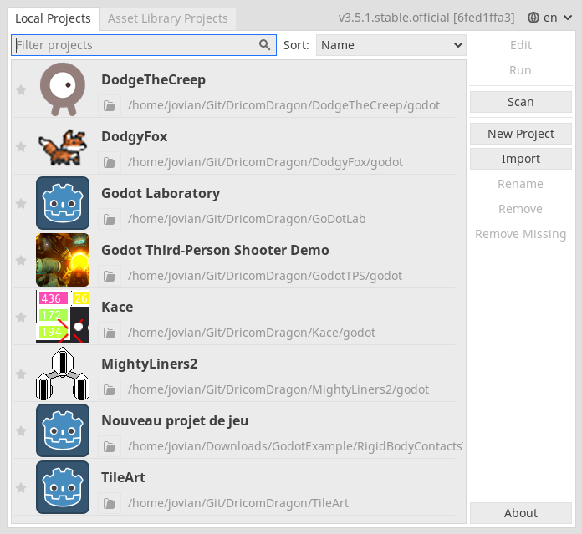Click the Rename button

pyautogui.click(x=520, y=184)
